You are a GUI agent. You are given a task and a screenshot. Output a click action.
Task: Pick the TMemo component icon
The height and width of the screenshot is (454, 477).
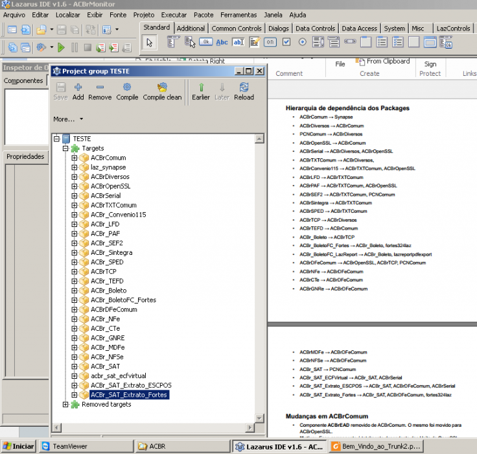(254, 42)
